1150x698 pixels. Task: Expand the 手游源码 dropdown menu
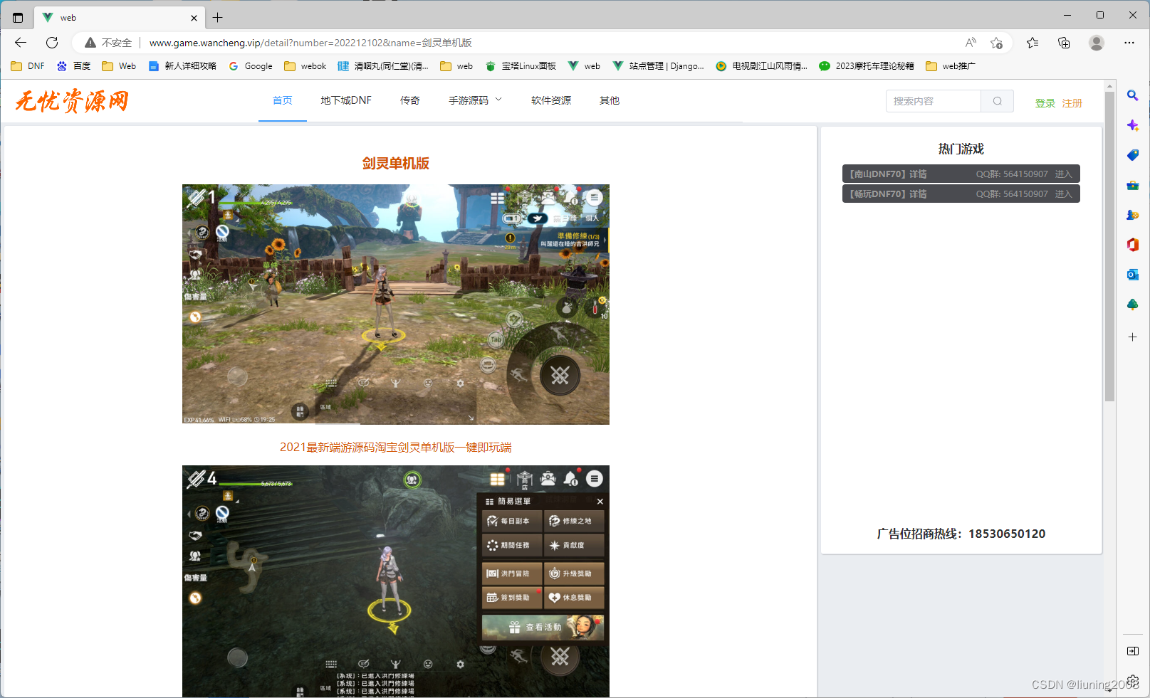tap(476, 101)
